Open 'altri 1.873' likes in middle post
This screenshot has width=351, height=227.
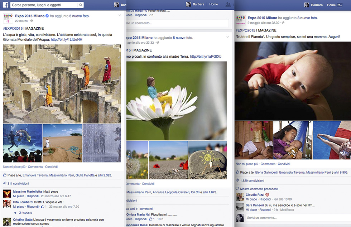coord(210,192)
